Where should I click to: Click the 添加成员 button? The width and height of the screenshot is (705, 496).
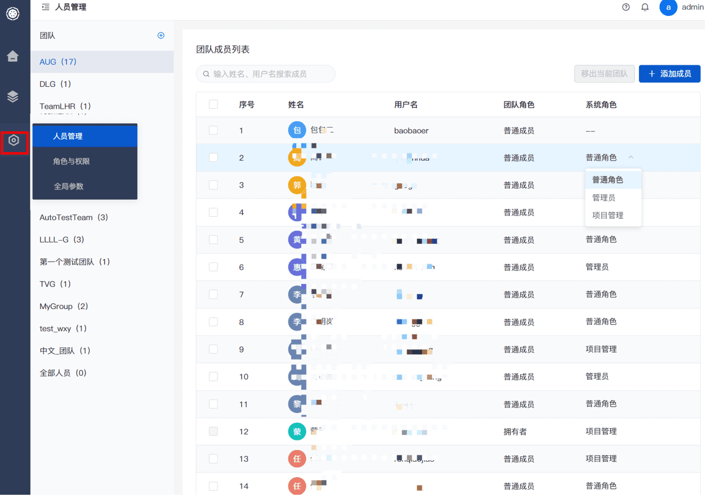click(670, 74)
